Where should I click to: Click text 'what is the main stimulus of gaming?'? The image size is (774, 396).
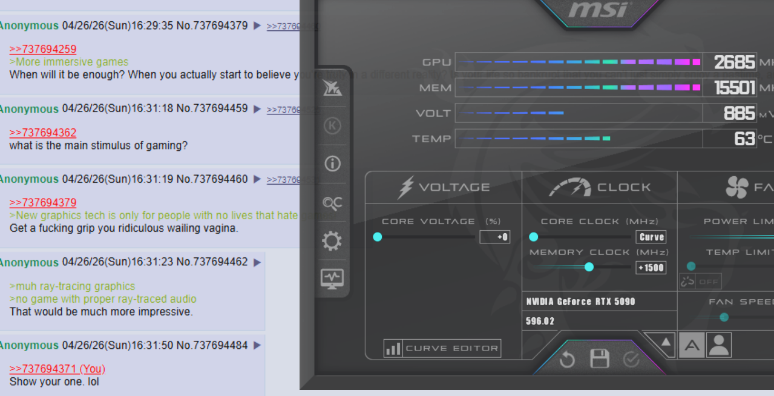(99, 145)
